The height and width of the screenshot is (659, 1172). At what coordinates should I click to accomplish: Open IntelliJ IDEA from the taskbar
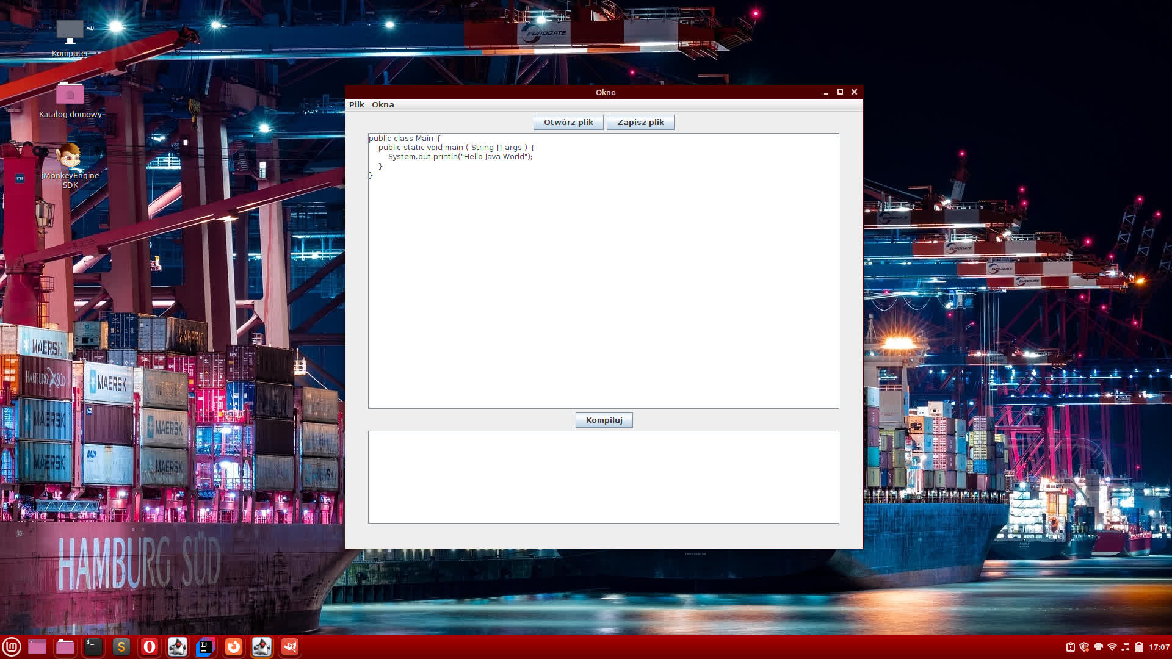pyautogui.click(x=206, y=647)
